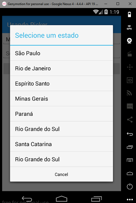
Task: Click the recent apps sidebar icon
Action: (x=130, y=147)
